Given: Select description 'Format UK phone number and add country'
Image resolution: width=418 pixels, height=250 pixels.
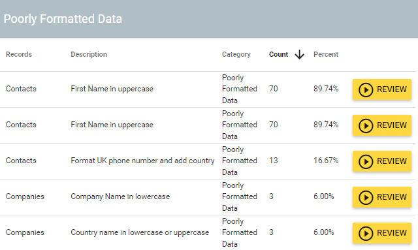Looking at the screenshot, I should coord(142,161).
